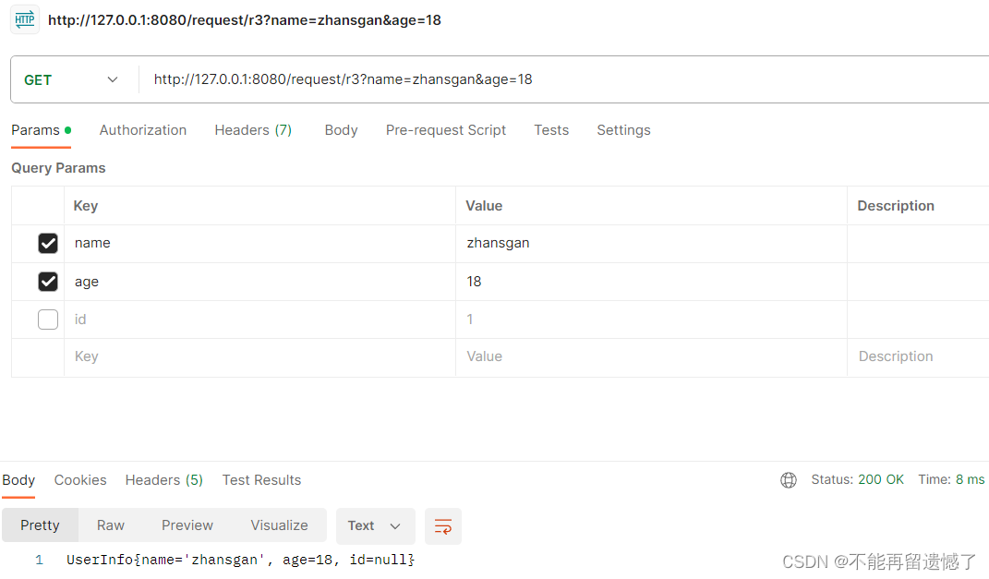The width and height of the screenshot is (989, 579).
Task: Click the 'age' key cell
Action: click(x=259, y=282)
